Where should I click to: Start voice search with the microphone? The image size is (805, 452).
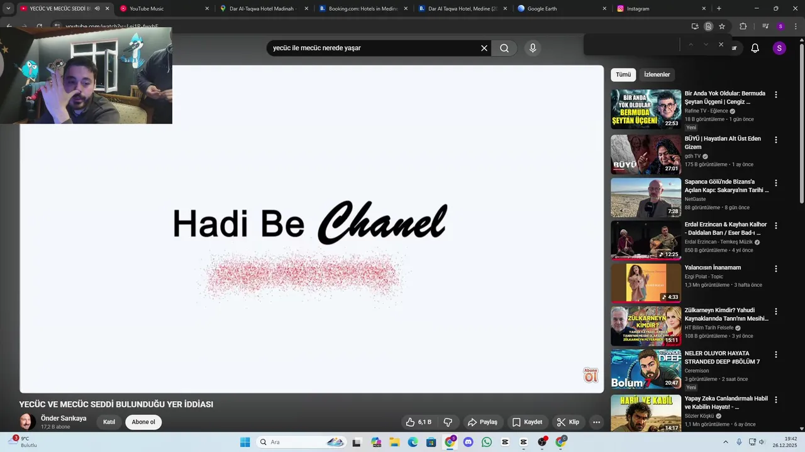pyautogui.click(x=533, y=48)
